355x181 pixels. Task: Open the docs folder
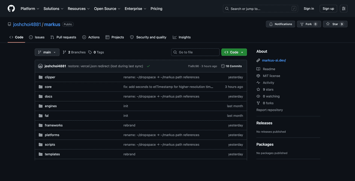point(48,96)
